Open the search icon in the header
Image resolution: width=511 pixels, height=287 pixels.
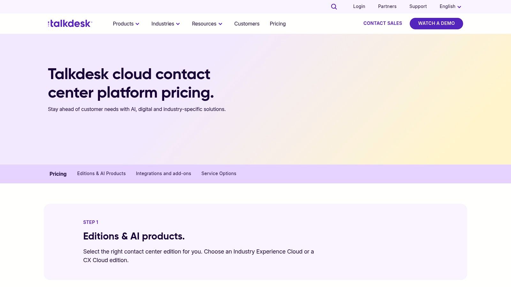(334, 7)
